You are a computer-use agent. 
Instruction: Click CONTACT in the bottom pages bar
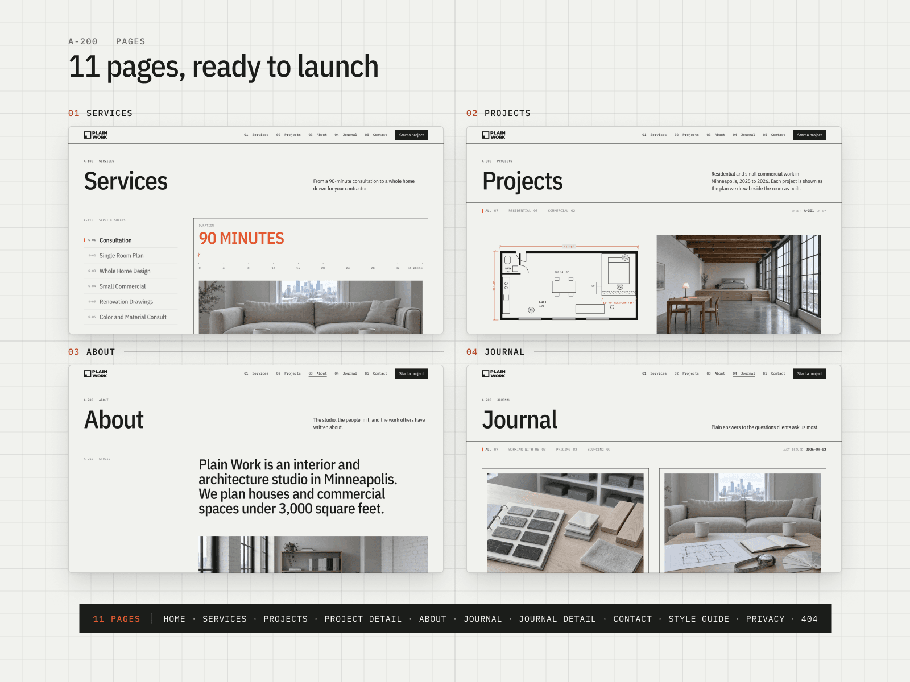[632, 619]
